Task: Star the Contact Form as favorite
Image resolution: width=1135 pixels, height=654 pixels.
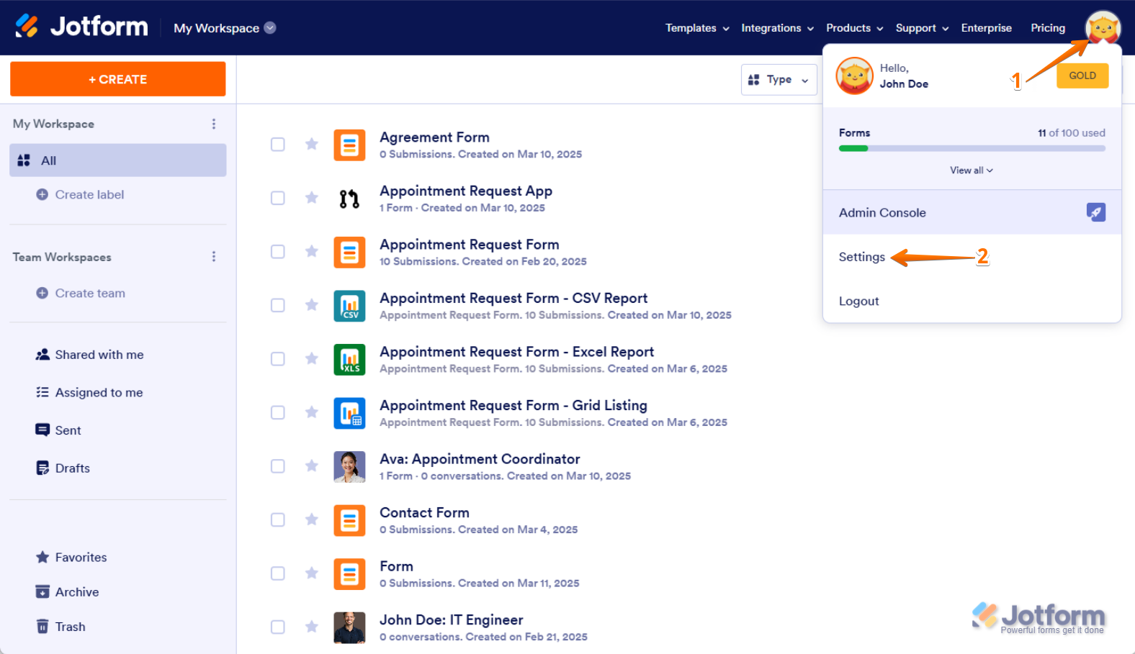Action: tap(312, 519)
